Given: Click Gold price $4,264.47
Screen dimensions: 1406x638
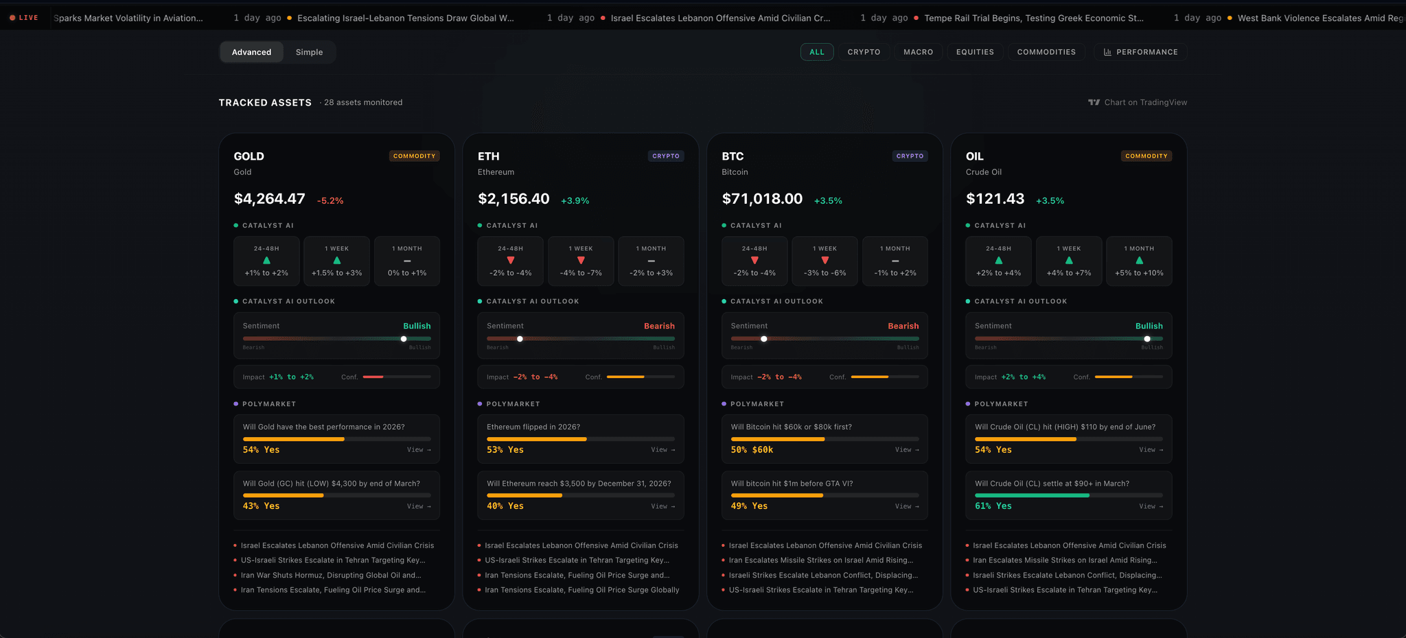Looking at the screenshot, I should coord(269,199).
